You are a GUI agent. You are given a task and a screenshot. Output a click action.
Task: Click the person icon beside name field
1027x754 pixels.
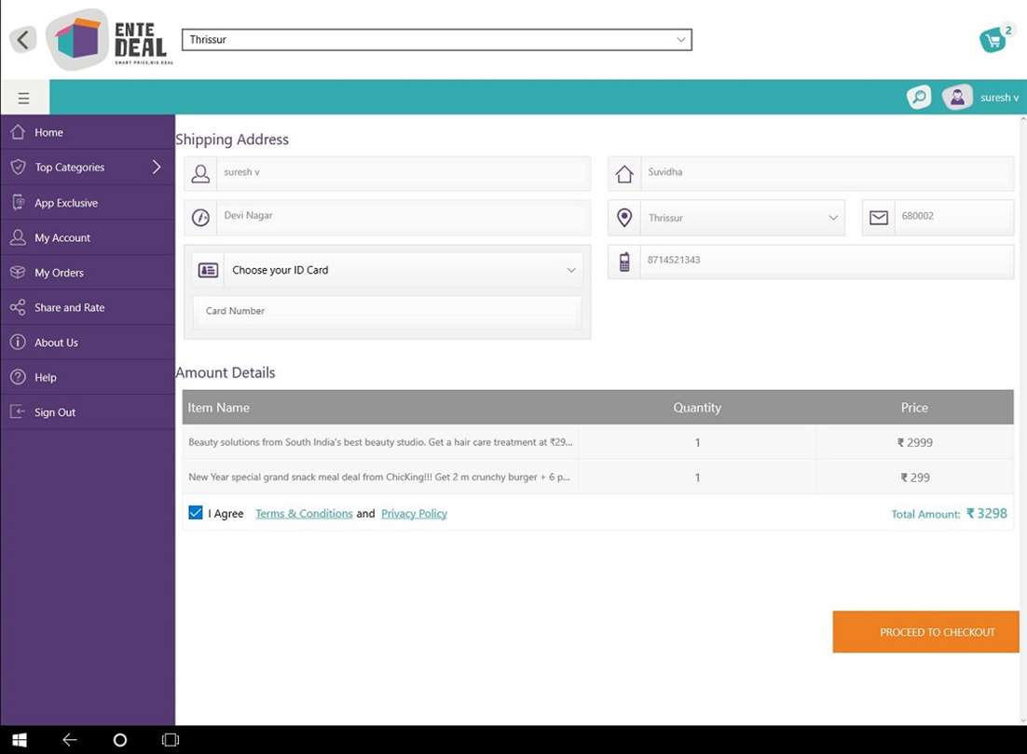(200, 173)
